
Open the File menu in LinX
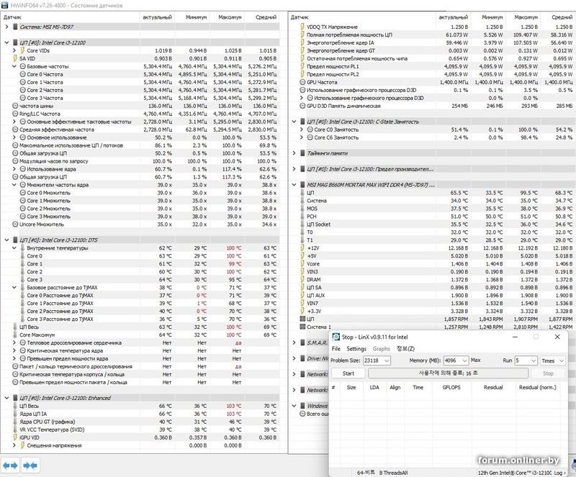(x=336, y=349)
